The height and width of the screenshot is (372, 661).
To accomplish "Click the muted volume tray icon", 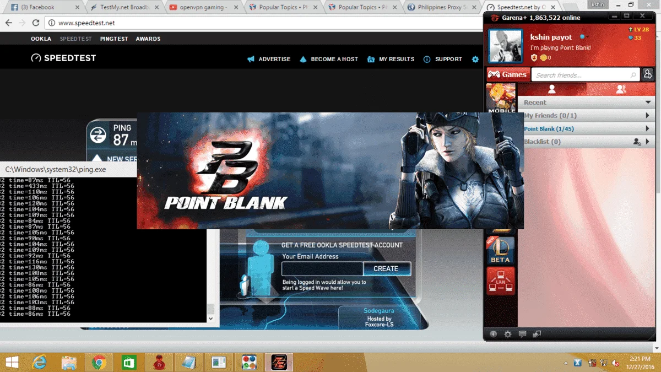I will [616, 363].
